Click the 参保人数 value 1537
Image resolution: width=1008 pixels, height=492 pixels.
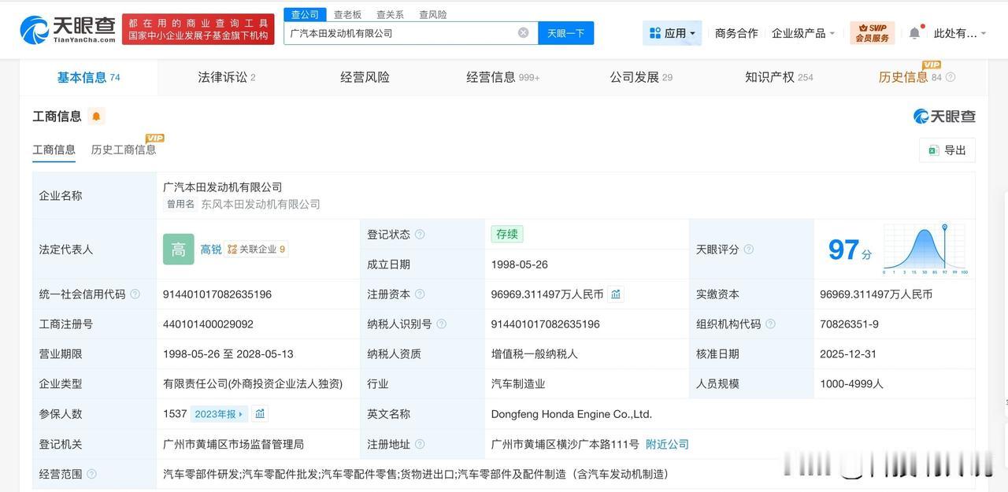pos(175,414)
